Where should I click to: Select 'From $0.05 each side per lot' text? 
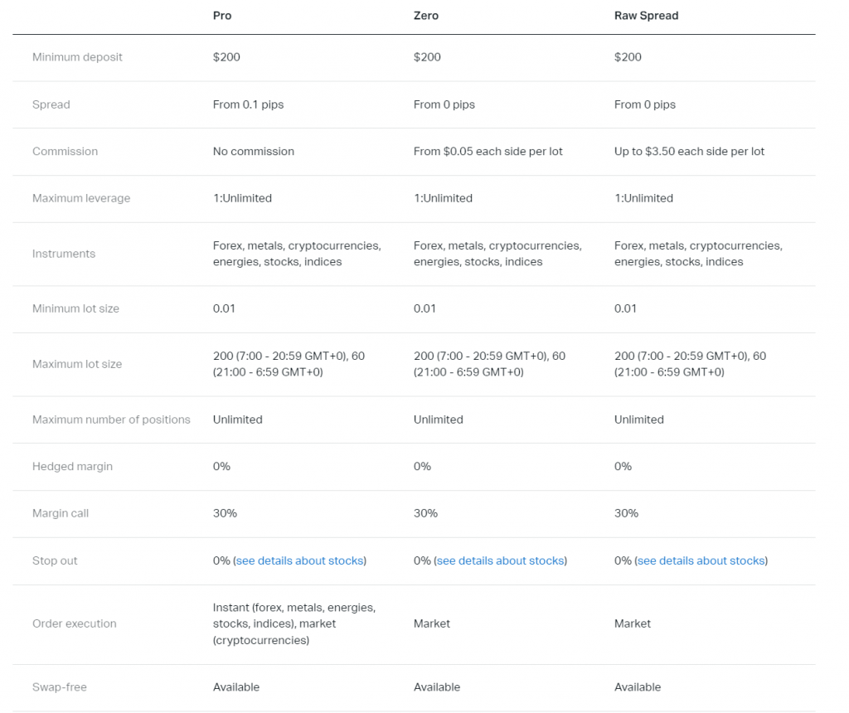tap(488, 152)
